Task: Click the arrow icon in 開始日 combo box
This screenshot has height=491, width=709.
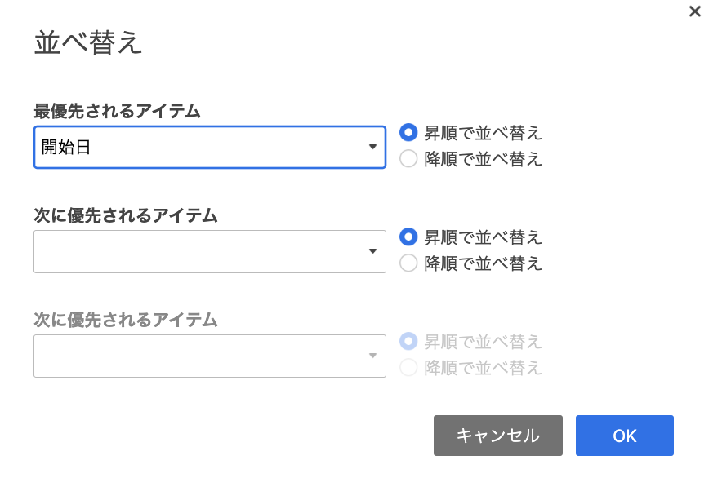Action: [x=372, y=147]
